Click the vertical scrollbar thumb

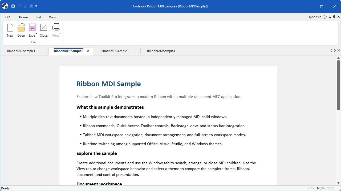tap(339, 85)
